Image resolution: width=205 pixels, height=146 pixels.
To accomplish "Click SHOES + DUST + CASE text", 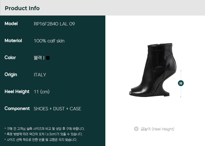I will point(58,109).
